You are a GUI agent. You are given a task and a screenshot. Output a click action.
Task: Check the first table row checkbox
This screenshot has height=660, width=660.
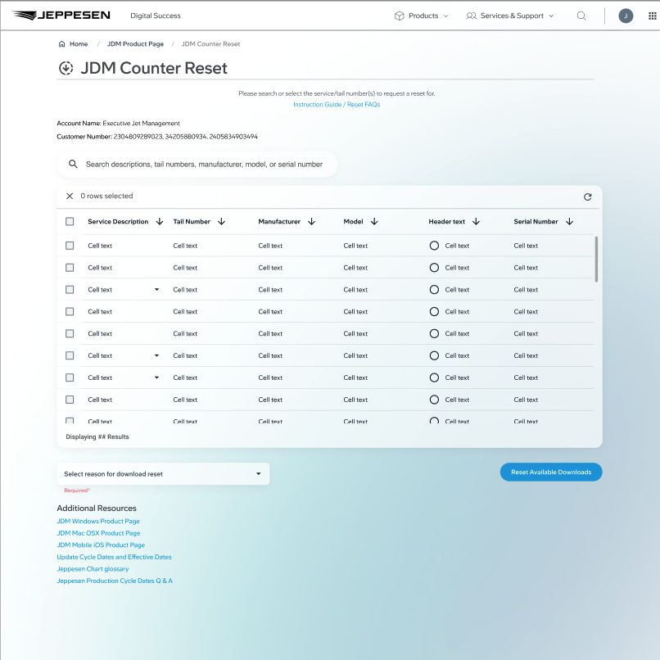70,246
